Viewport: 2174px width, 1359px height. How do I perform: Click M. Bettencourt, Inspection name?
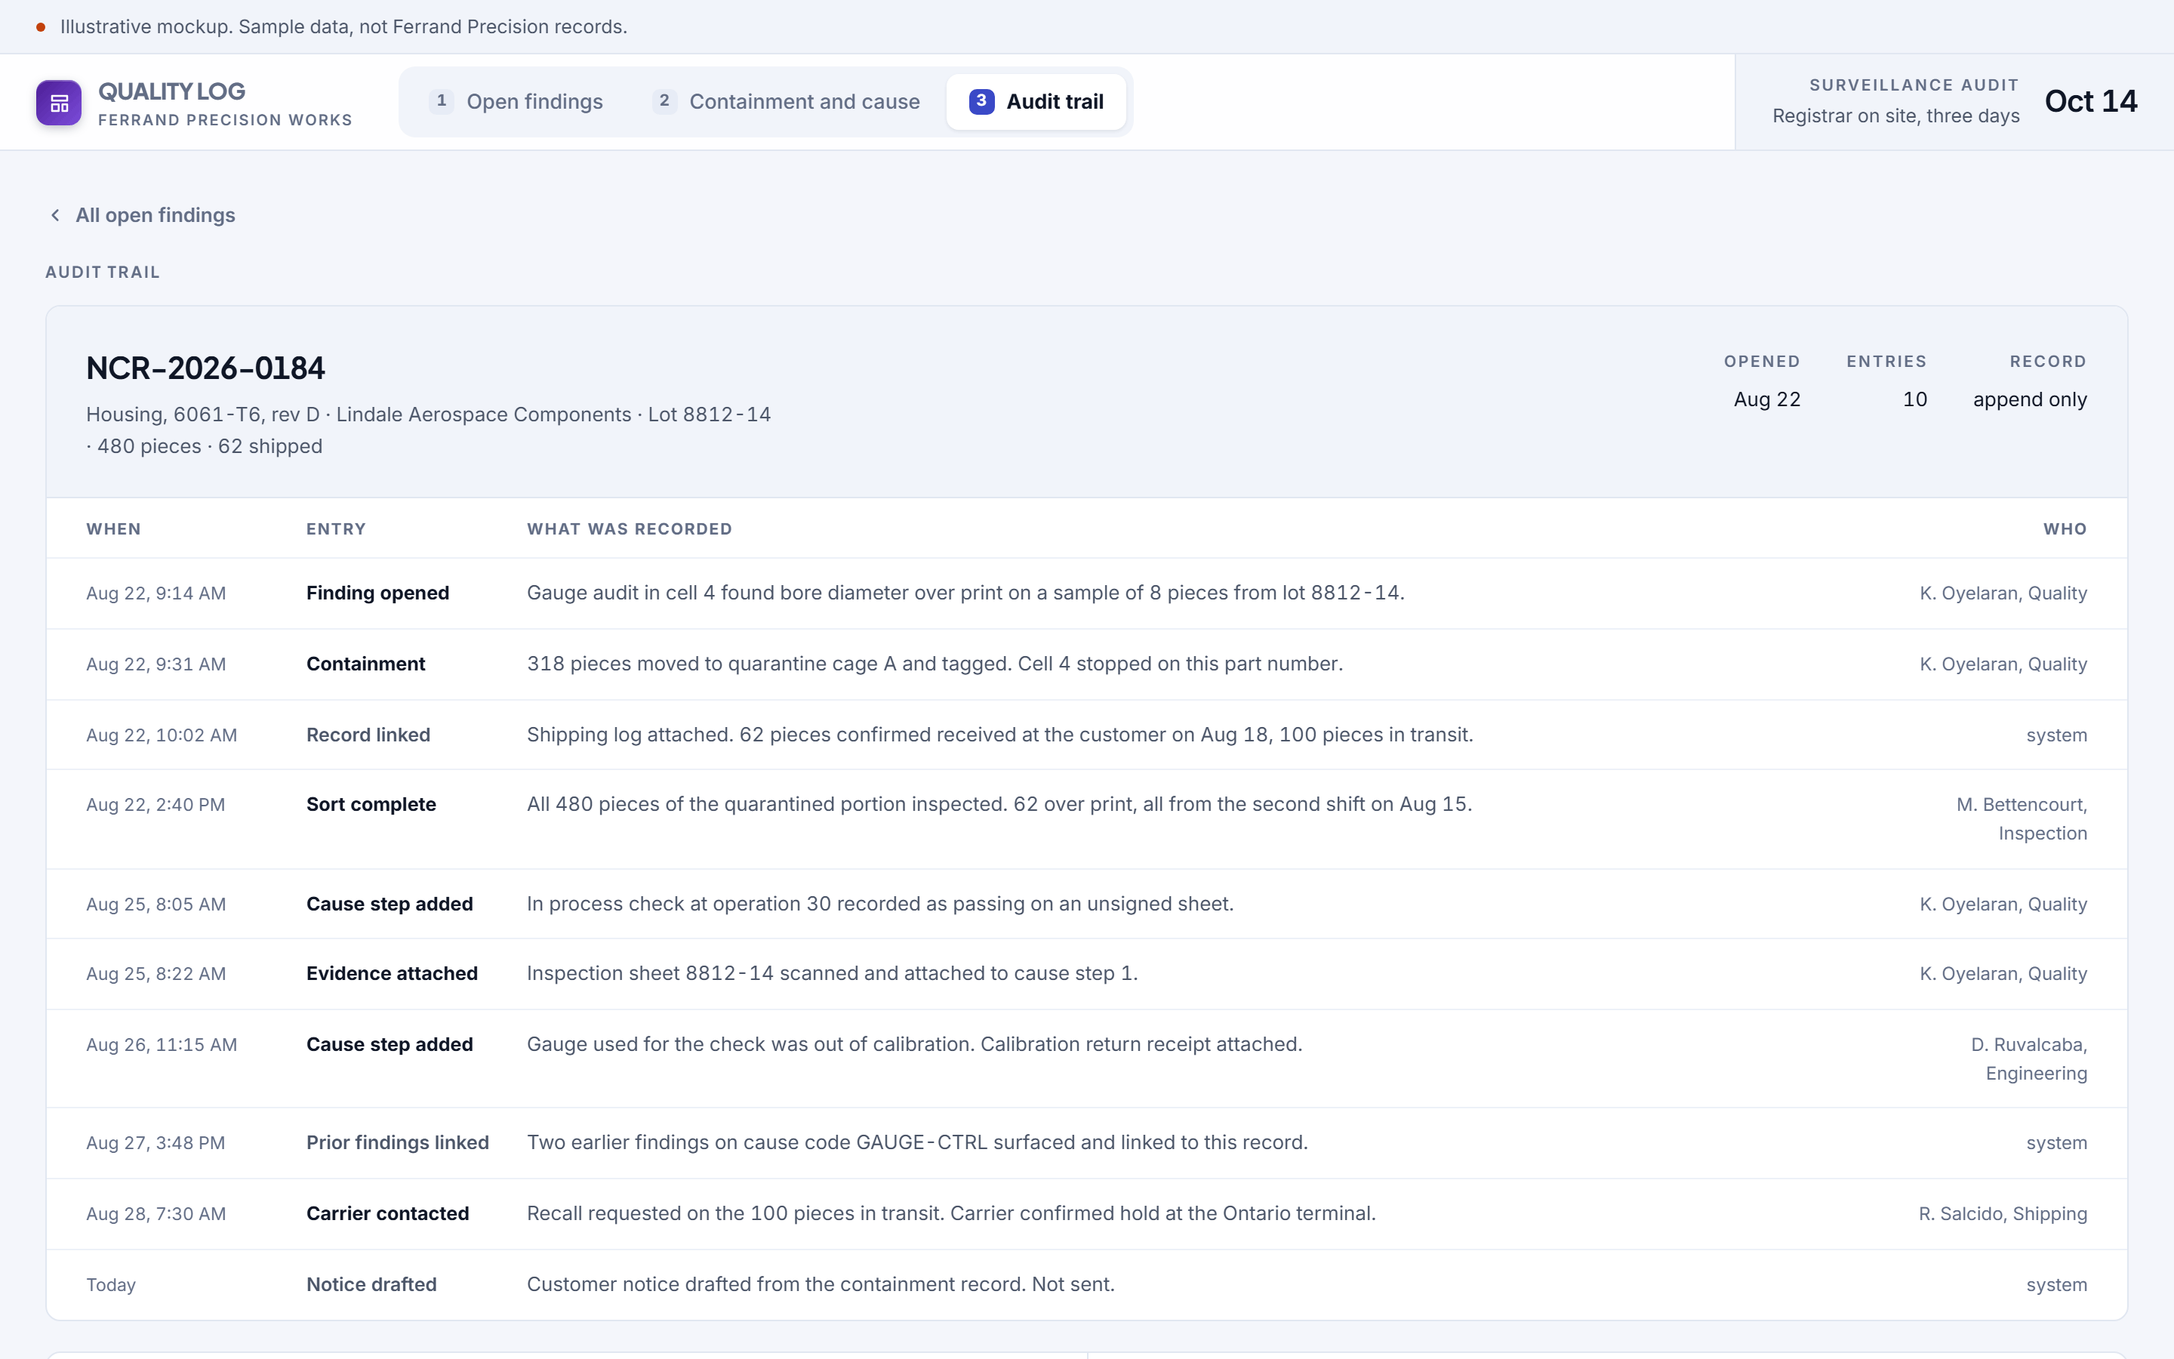click(x=2022, y=819)
